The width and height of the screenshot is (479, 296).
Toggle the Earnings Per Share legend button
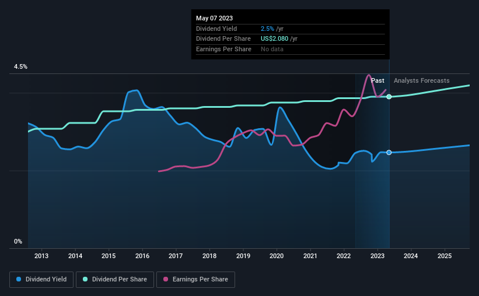pos(195,279)
